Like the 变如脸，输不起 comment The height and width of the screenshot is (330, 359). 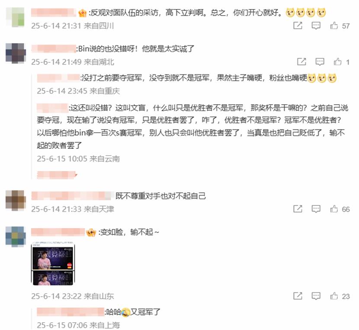tap(334, 296)
